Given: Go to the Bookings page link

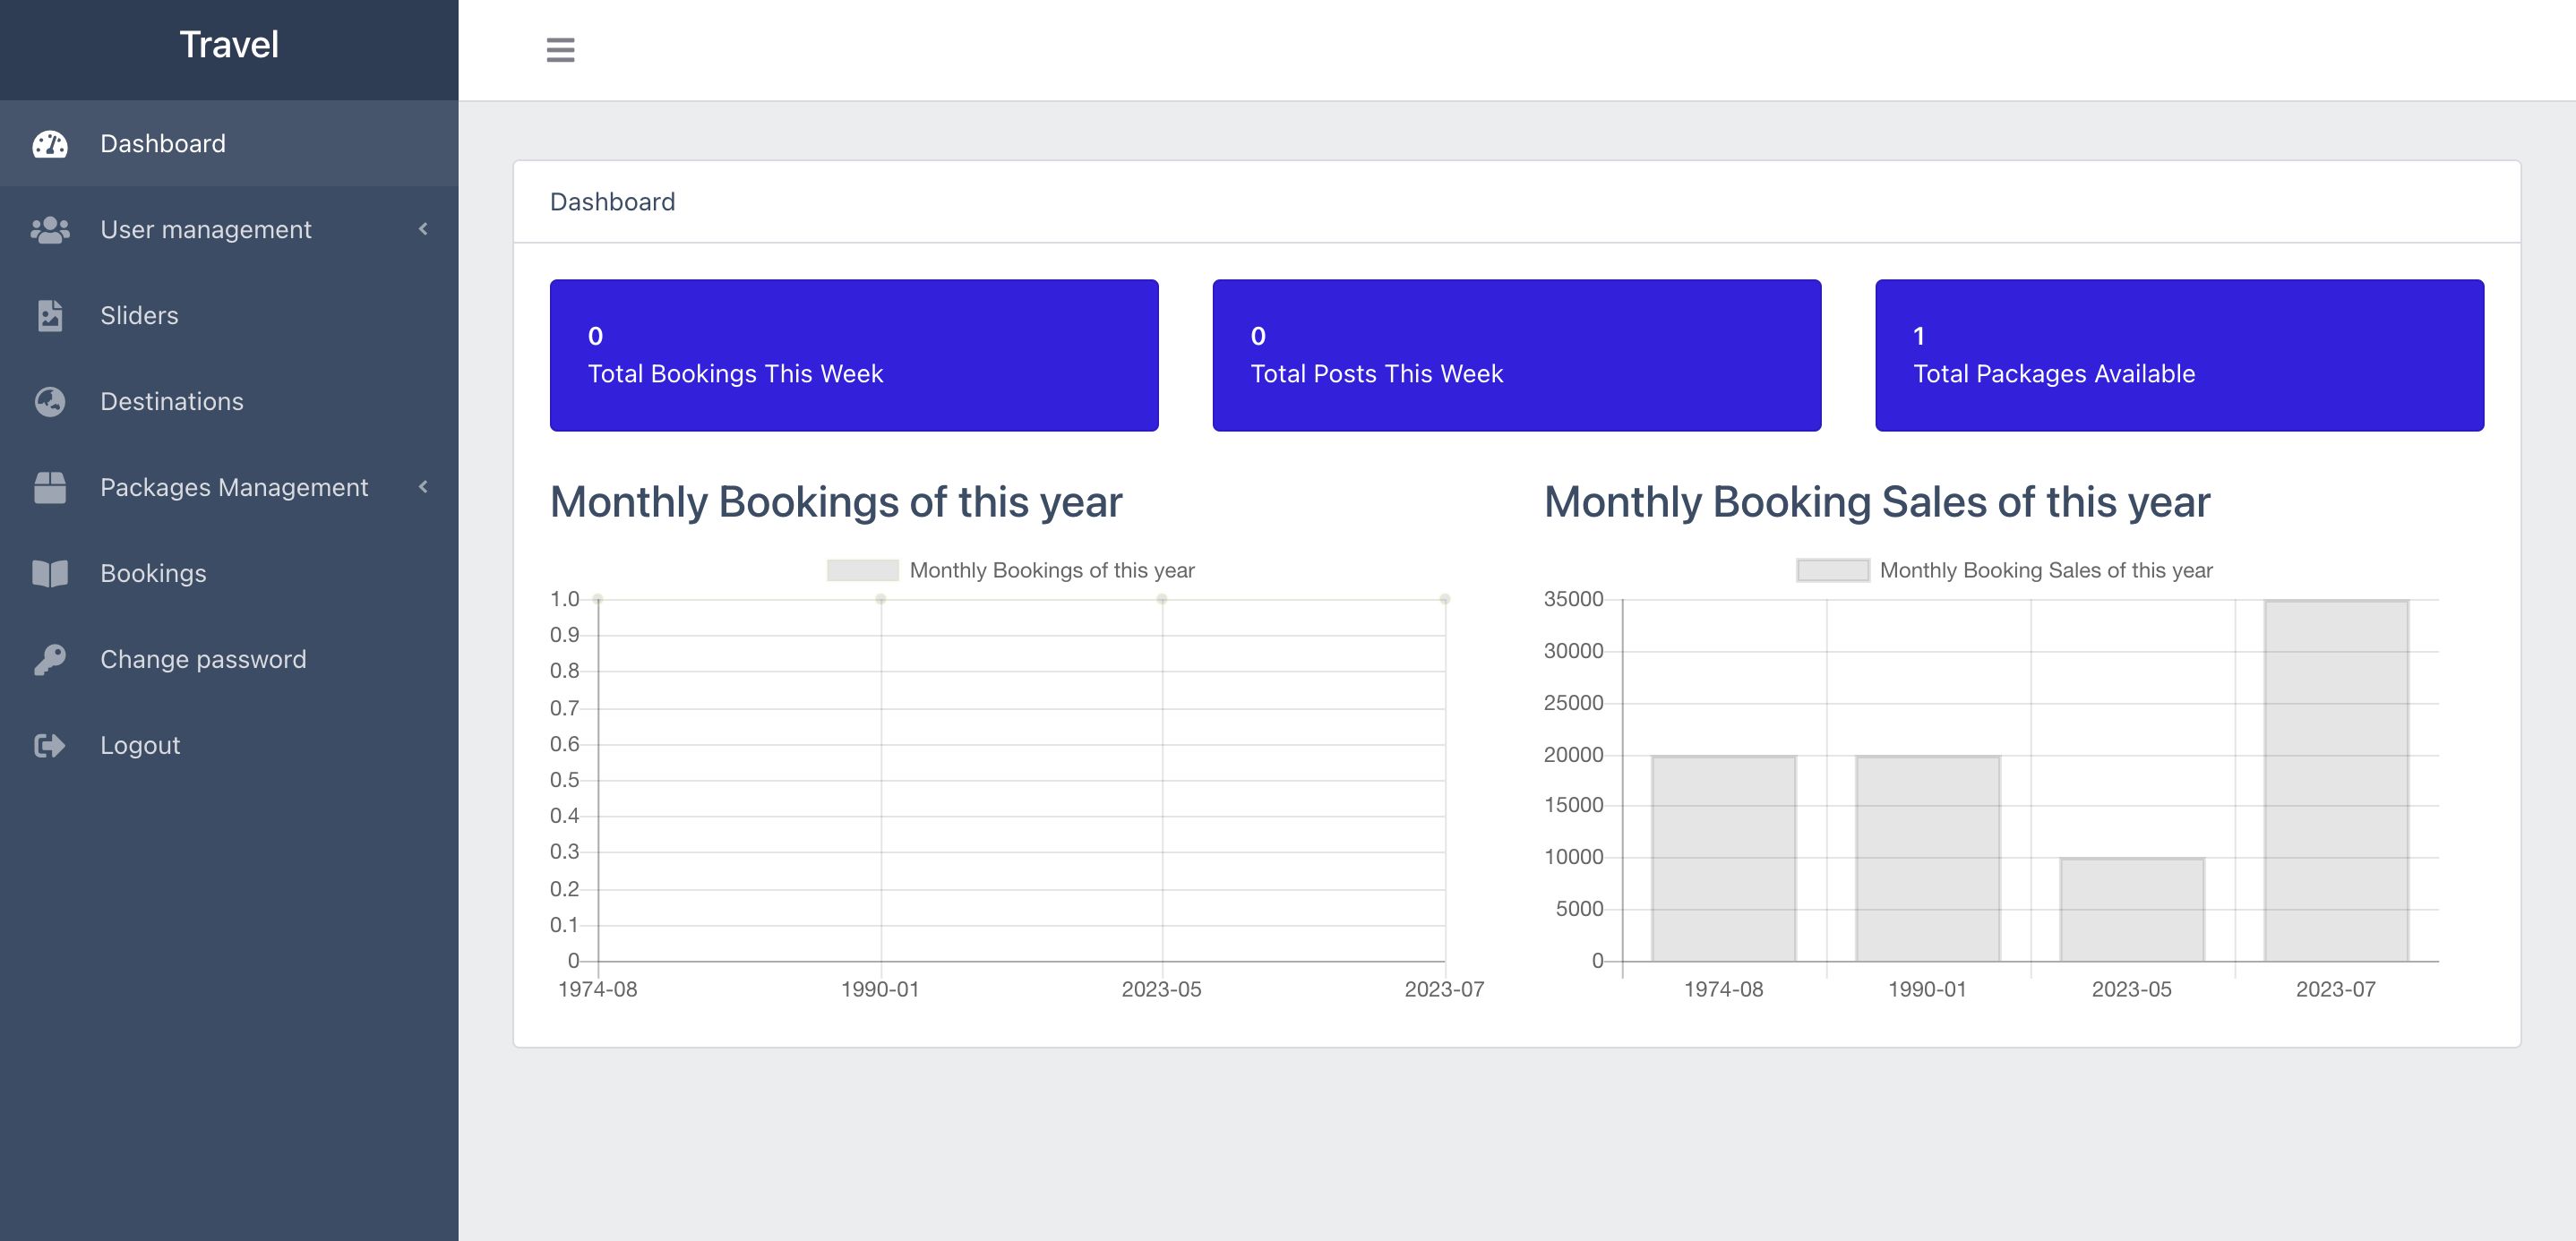Looking at the screenshot, I should point(153,574).
